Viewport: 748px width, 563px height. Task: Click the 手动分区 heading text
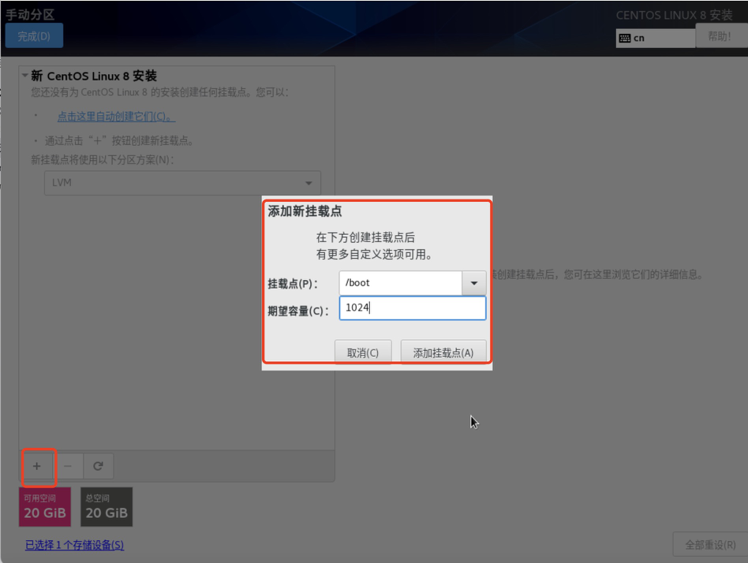coord(30,14)
